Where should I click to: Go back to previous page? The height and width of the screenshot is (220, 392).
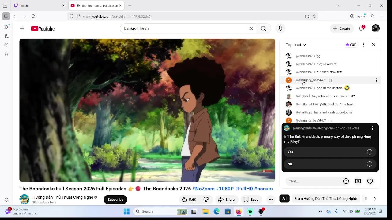[x=15, y=16]
